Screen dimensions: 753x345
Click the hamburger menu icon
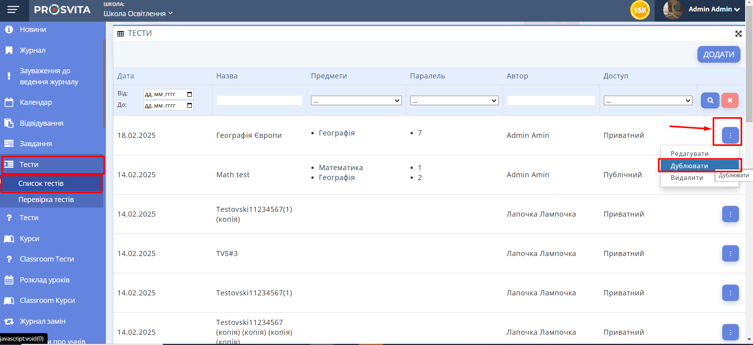[x=13, y=10]
